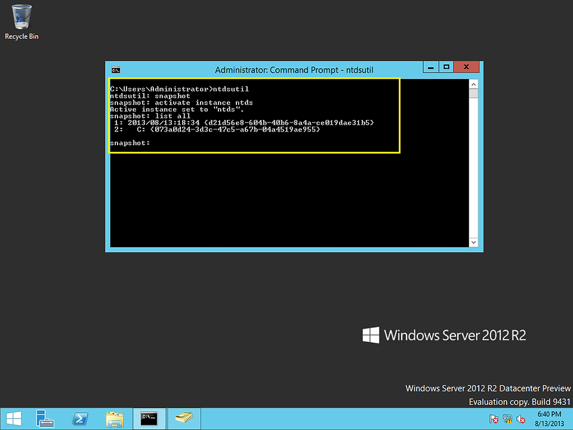Screen dimensions: 573x430
Task: Open Action Center flag tray icon
Action: [494, 419]
